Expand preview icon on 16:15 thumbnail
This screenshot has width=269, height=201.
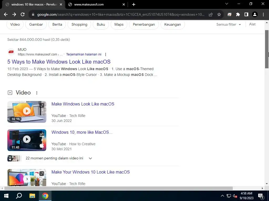coord(42,105)
